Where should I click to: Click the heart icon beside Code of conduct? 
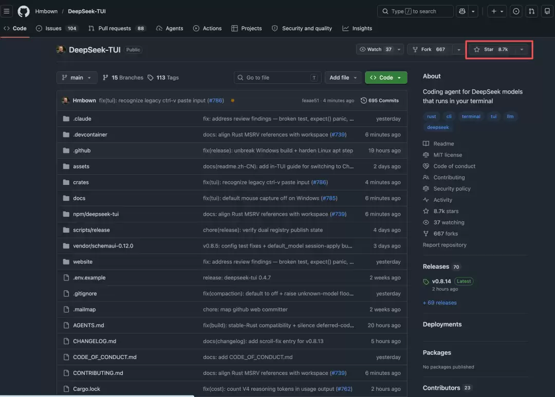coord(426,166)
